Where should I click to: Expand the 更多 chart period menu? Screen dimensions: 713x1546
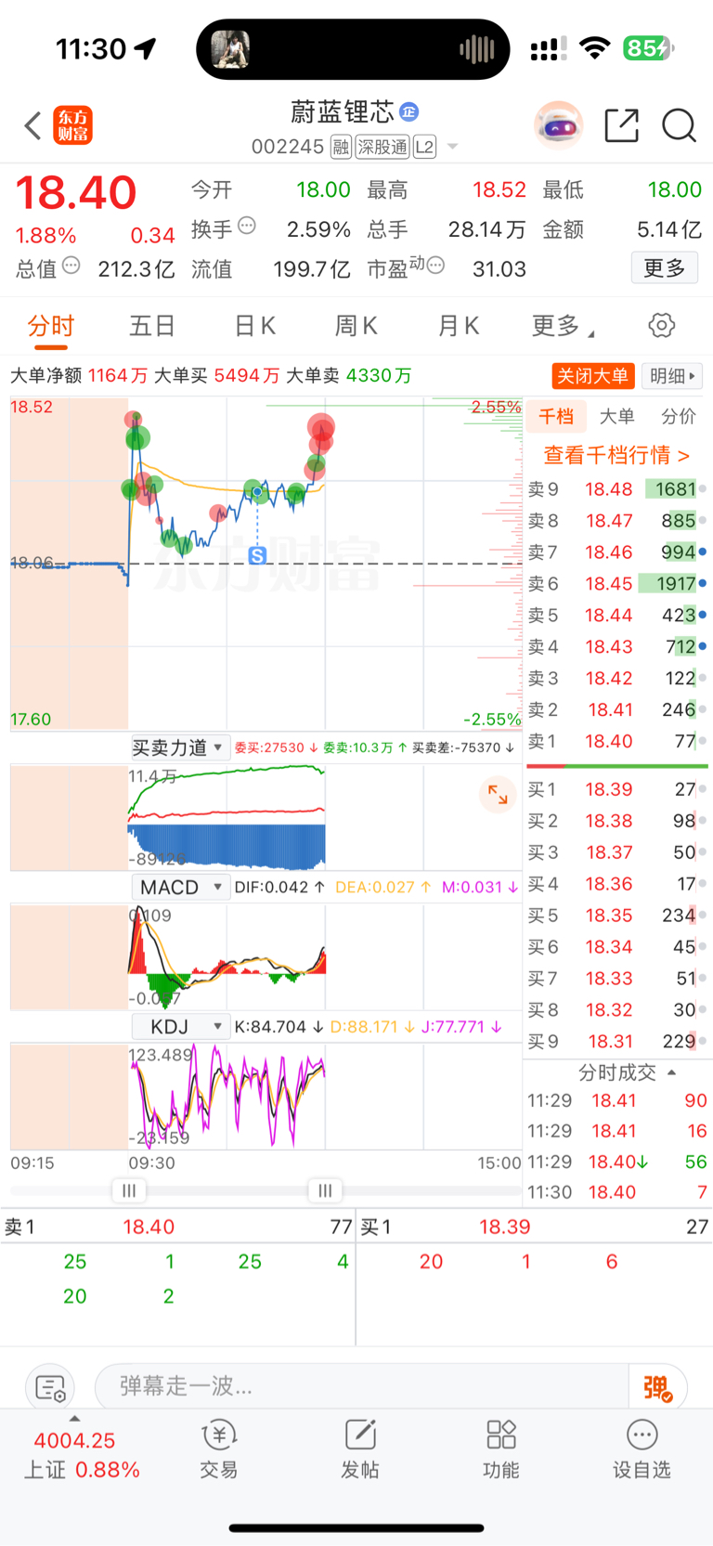tap(564, 326)
